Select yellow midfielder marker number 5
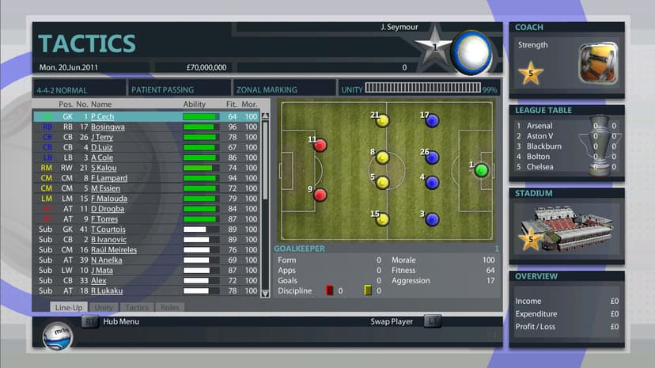 point(382,183)
